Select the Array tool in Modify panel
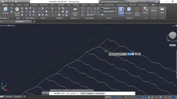The width and height of the screenshot is (177, 99). (x=66, y=15)
